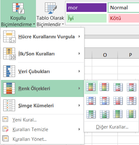Open Hücre Kurallarını Vurgula submenu

click(x=42, y=37)
